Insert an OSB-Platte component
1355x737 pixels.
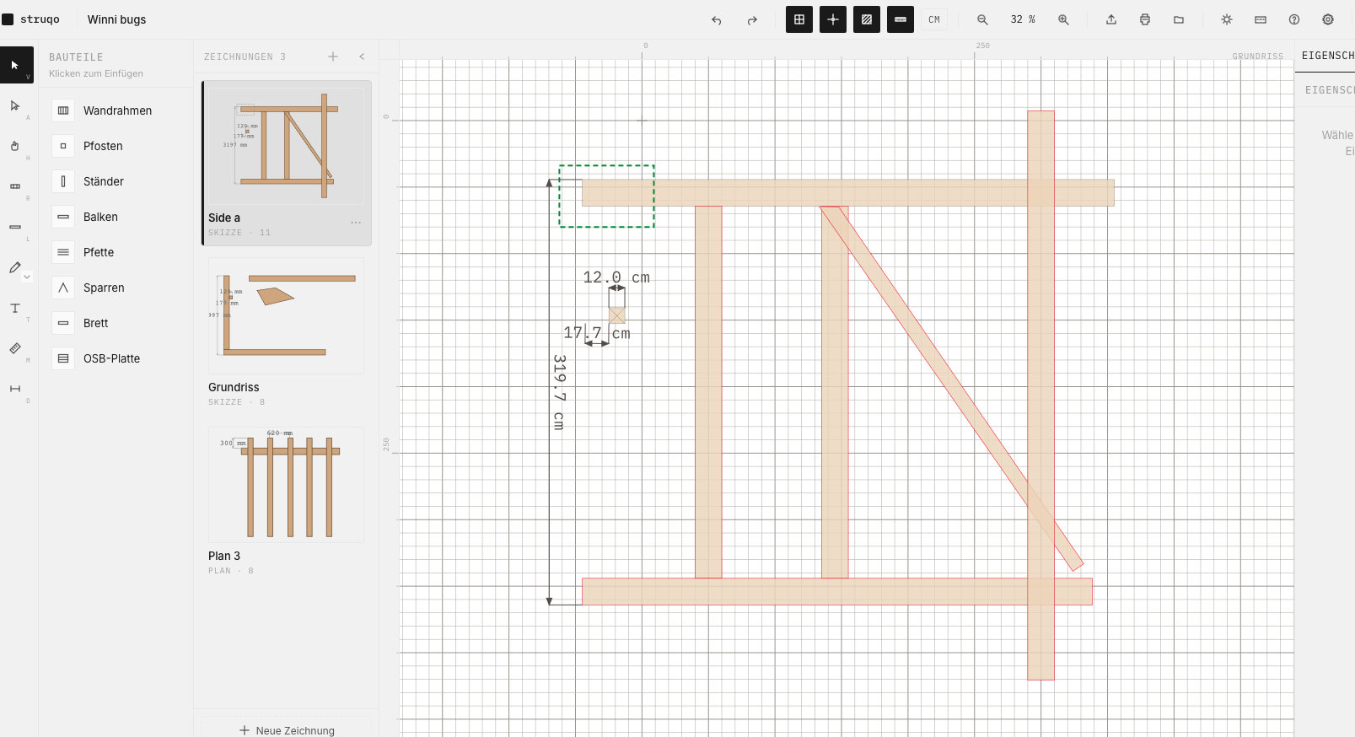pos(116,358)
